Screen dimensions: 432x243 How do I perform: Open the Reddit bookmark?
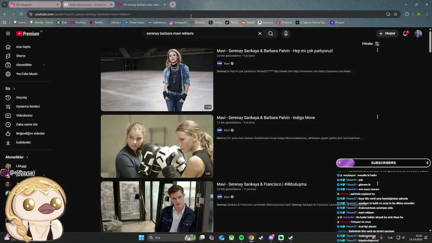pyautogui.click(x=248, y=23)
